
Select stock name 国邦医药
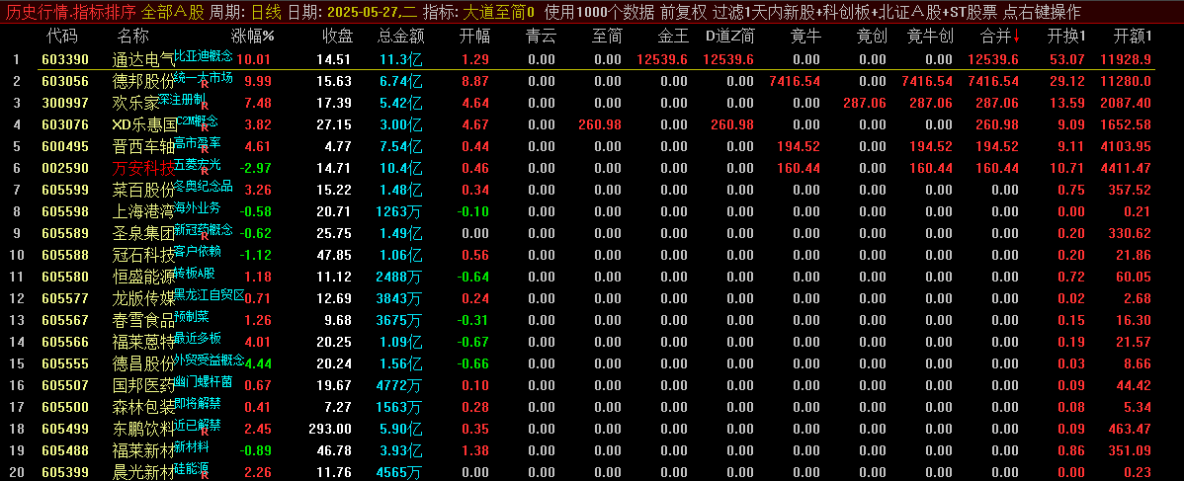[x=142, y=386]
